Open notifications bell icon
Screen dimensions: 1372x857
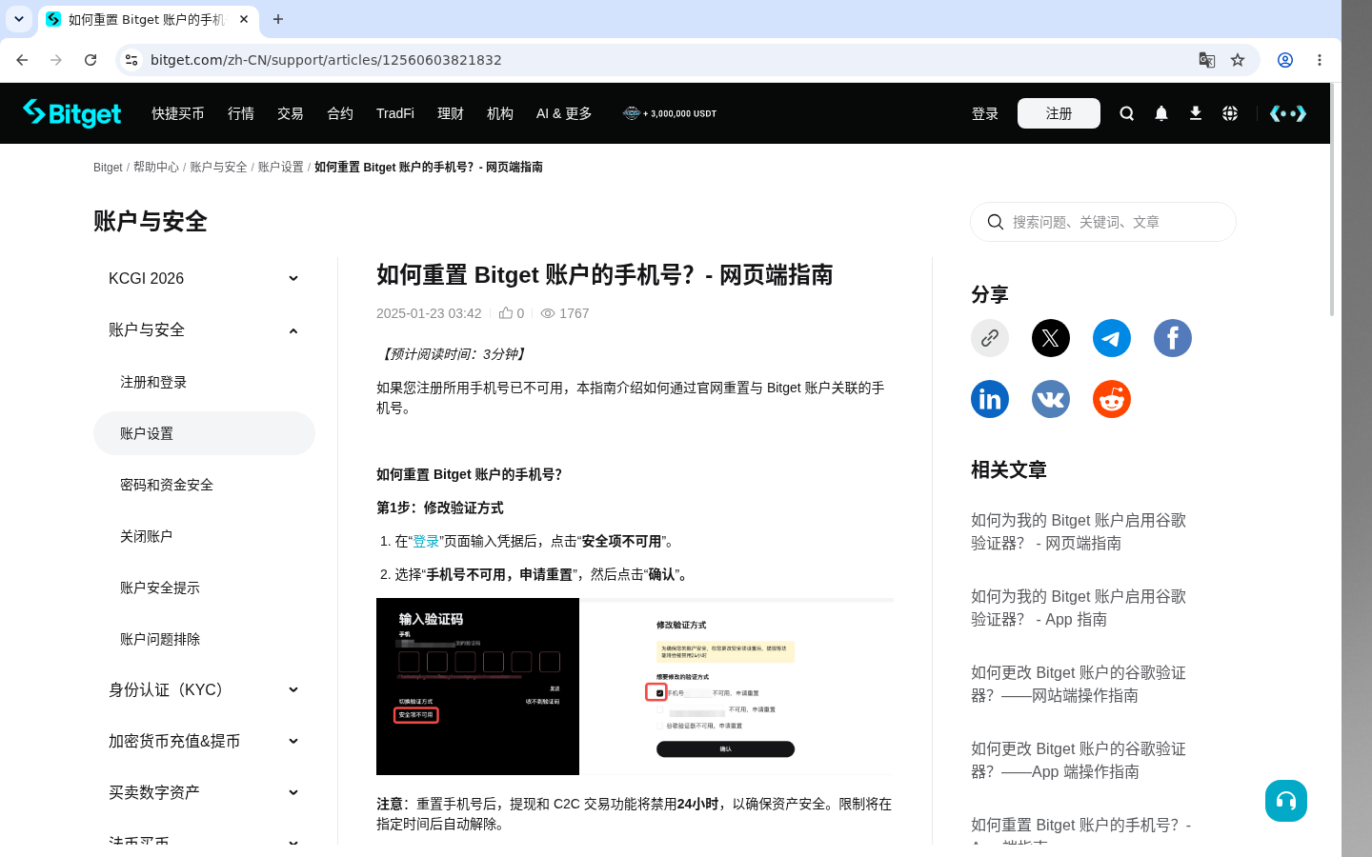click(x=1160, y=113)
